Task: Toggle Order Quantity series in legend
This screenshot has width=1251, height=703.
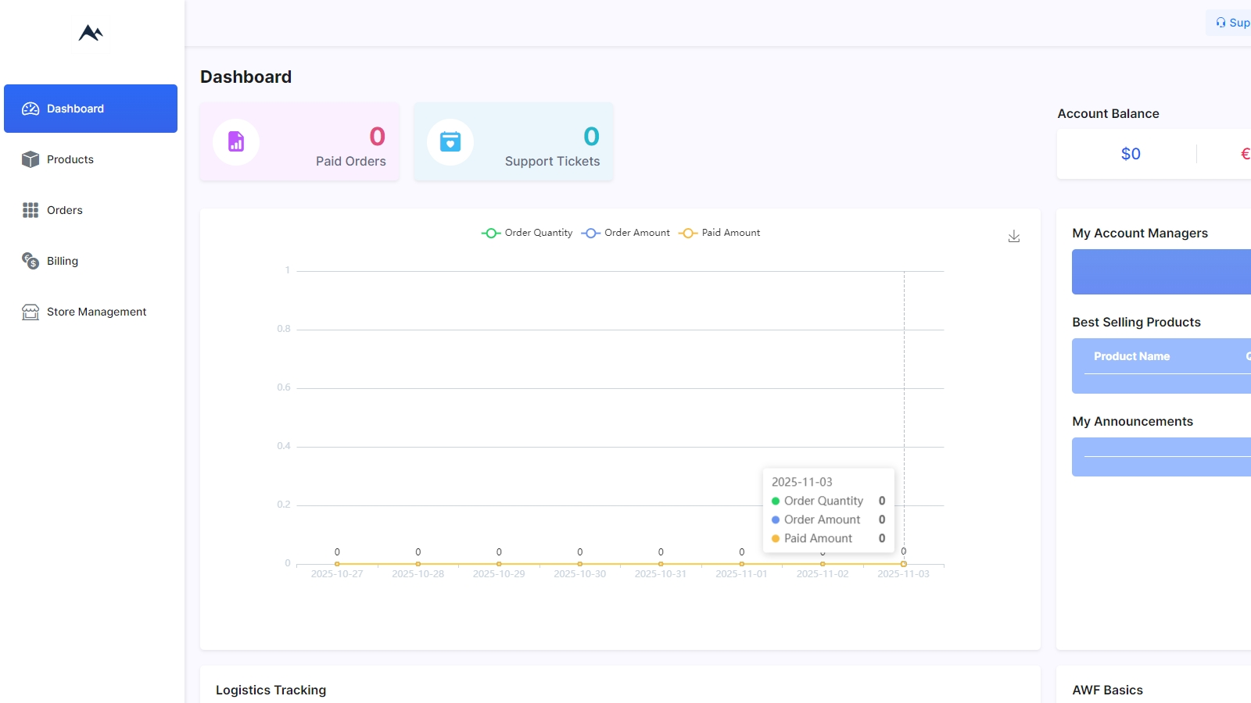Action: (527, 233)
